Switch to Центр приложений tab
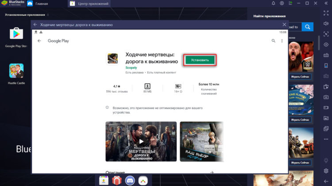 pyautogui.click(x=89, y=4)
